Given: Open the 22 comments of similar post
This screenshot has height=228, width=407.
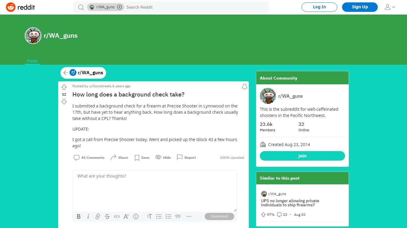Looking at the screenshot, I should (282, 215).
